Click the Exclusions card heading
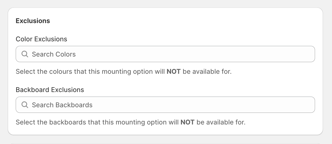This screenshot has height=144, width=332. click(33, 21)
